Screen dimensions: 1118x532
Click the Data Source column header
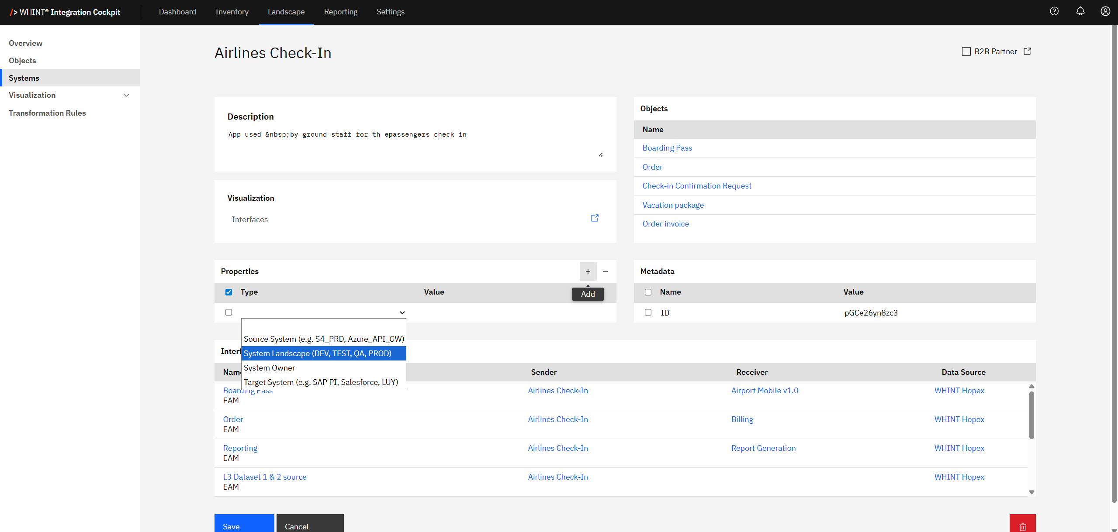(963, 372)
